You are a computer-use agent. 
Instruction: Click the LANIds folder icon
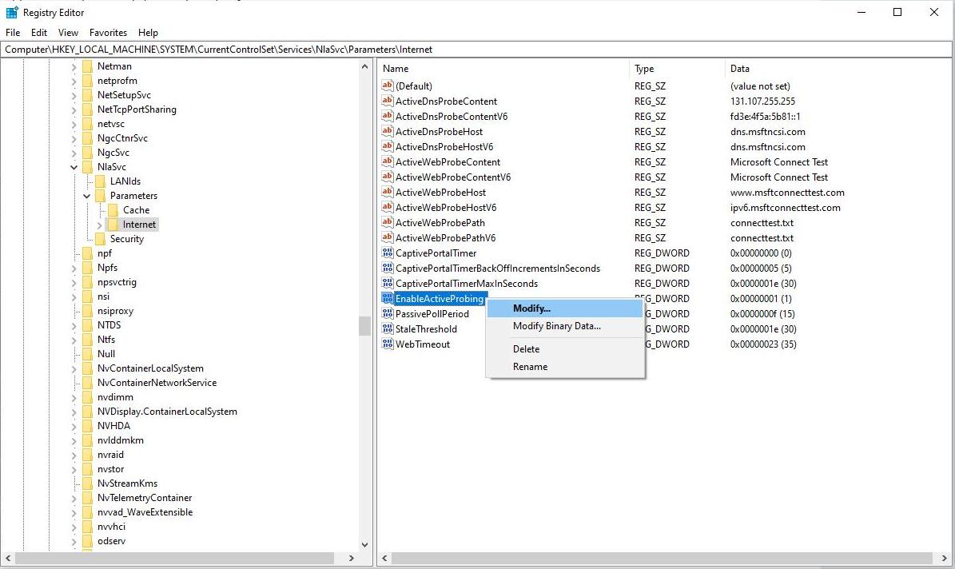[x=100, y=181]
